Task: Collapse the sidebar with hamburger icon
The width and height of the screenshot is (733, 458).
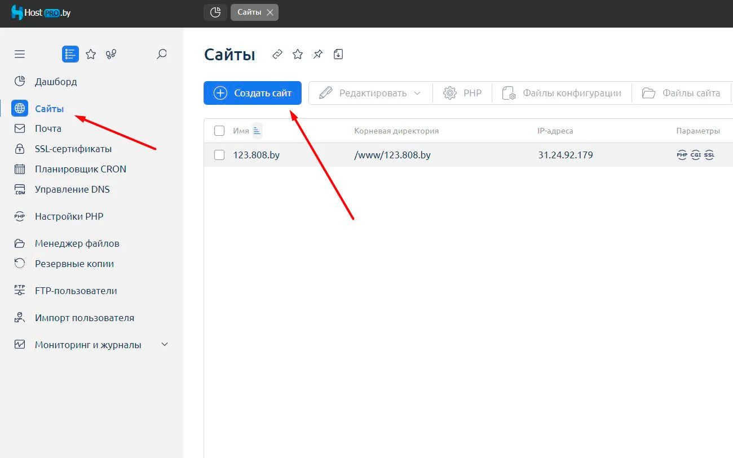Action: point(20,54)
